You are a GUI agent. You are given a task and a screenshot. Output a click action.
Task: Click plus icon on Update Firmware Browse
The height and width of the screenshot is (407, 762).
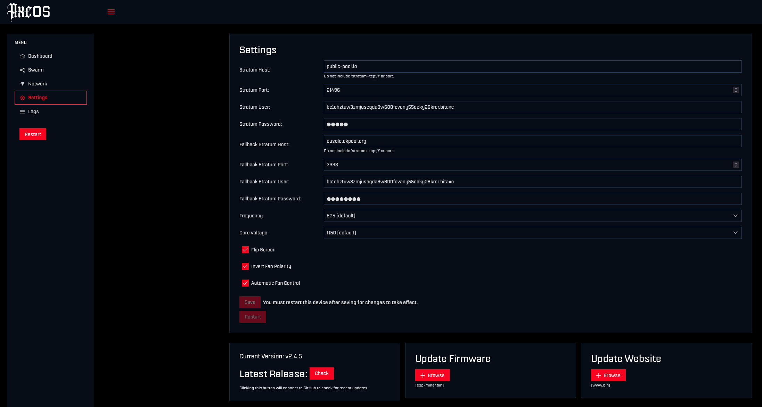[423, 375]
